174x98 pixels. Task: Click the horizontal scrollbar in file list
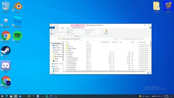point(105,71)
